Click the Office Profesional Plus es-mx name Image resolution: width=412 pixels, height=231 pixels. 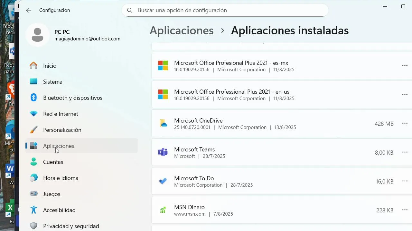pyautogui.click(x=231, y=63)
